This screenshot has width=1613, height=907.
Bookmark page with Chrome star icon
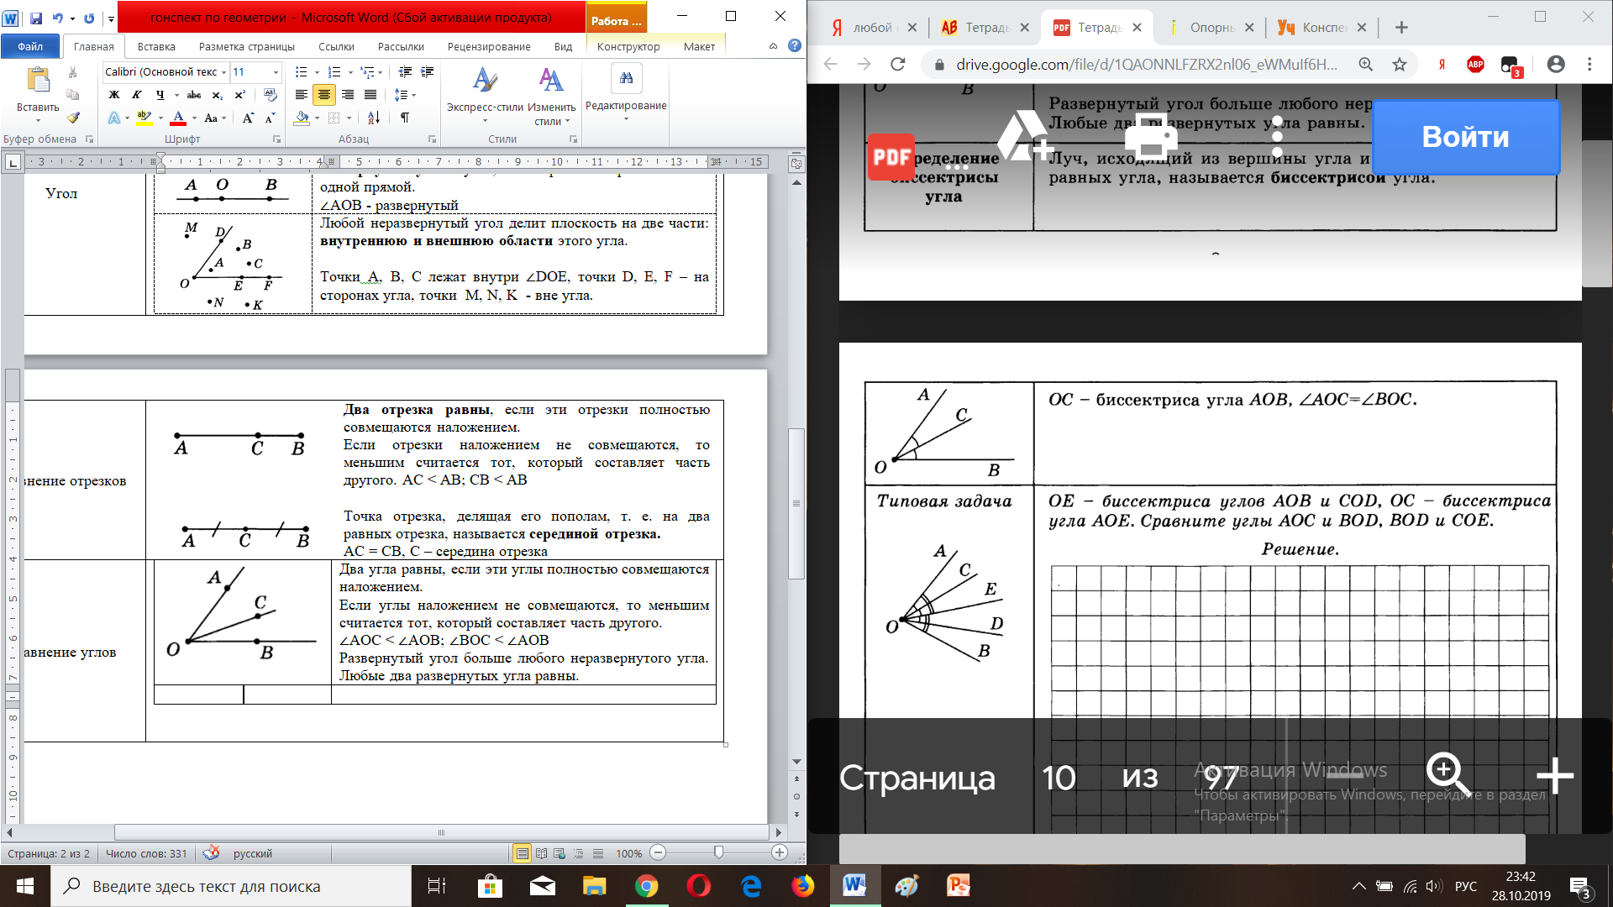tap(1400, 65)
